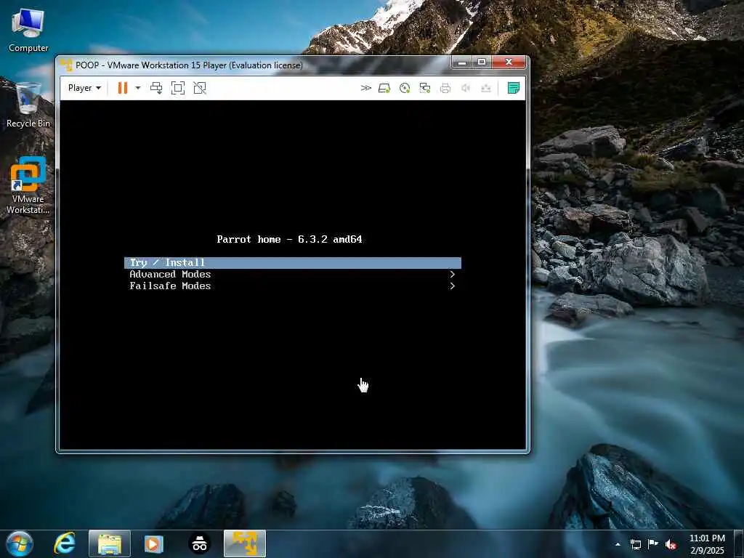The width and height of the screenshot is (744, 558).
Task: Close the VMware Player window
Action: coord(509,62)
